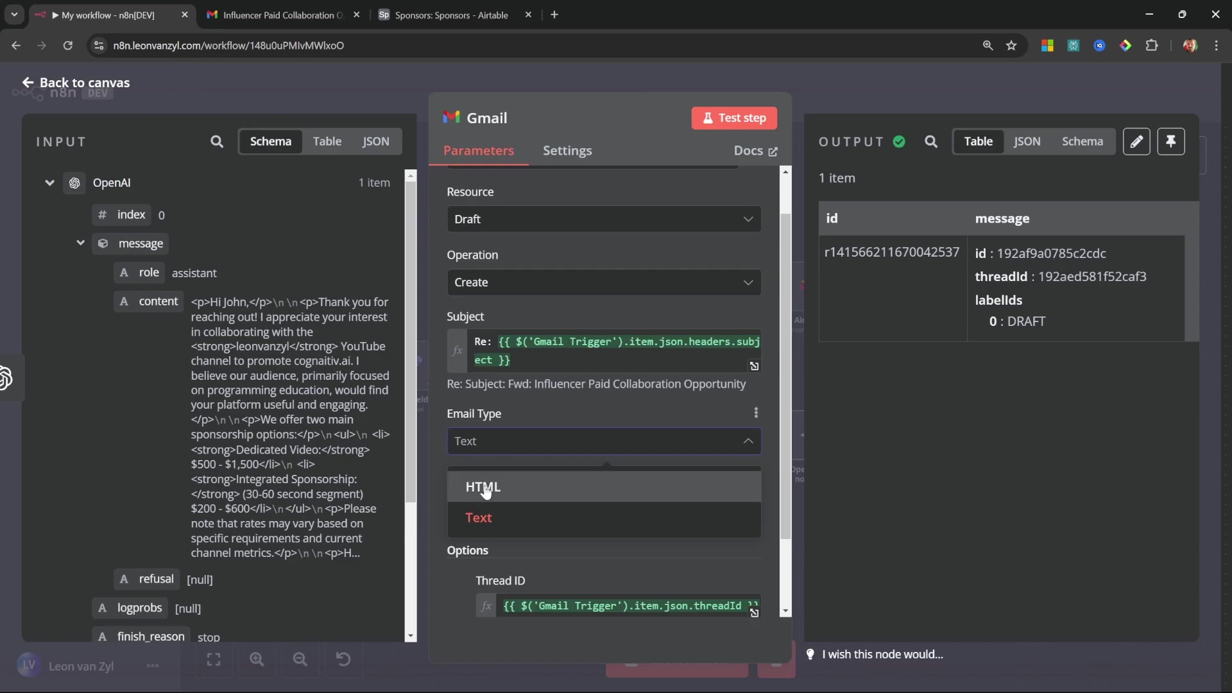This screenshot has width=1232, height=693.
Task: Pin the output data
Action: coord(1171,142)
